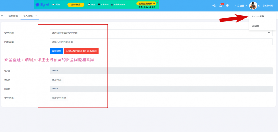Click the exit icon beside 退出
Image resolution: width=278 pixels, height=132 pixels.
(x=253, y=26)
